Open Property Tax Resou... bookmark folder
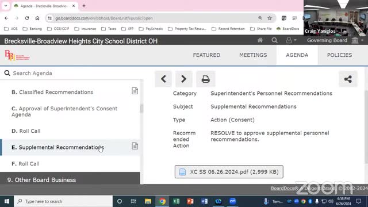 pyautogui.click(x=187, y=29)
